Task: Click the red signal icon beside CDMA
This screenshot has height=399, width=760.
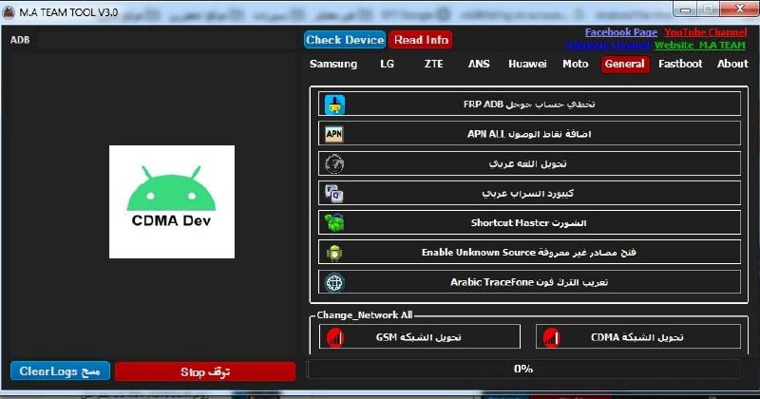Action: click(551, 337)
